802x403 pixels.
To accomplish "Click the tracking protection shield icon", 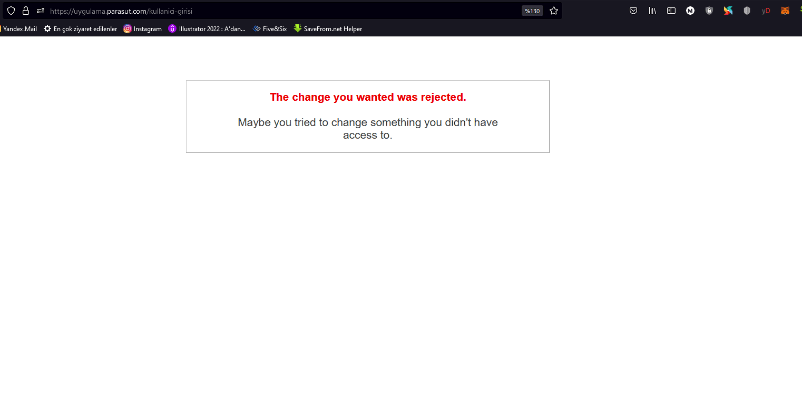I will 11,11.
